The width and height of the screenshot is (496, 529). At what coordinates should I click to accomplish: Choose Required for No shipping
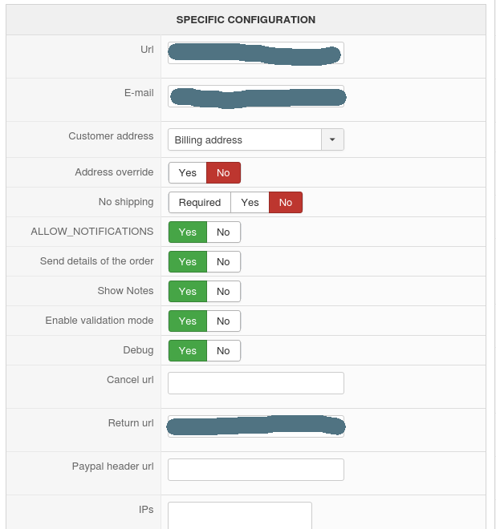[200, 203]
